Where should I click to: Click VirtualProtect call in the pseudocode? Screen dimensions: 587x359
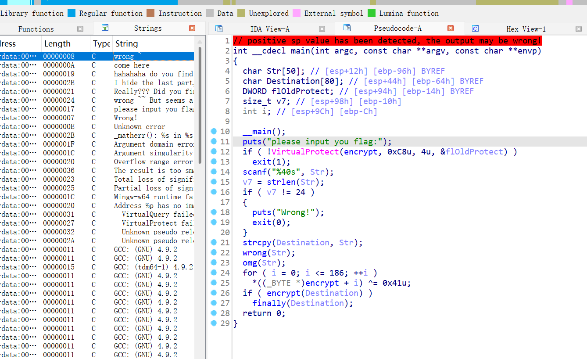305,152
